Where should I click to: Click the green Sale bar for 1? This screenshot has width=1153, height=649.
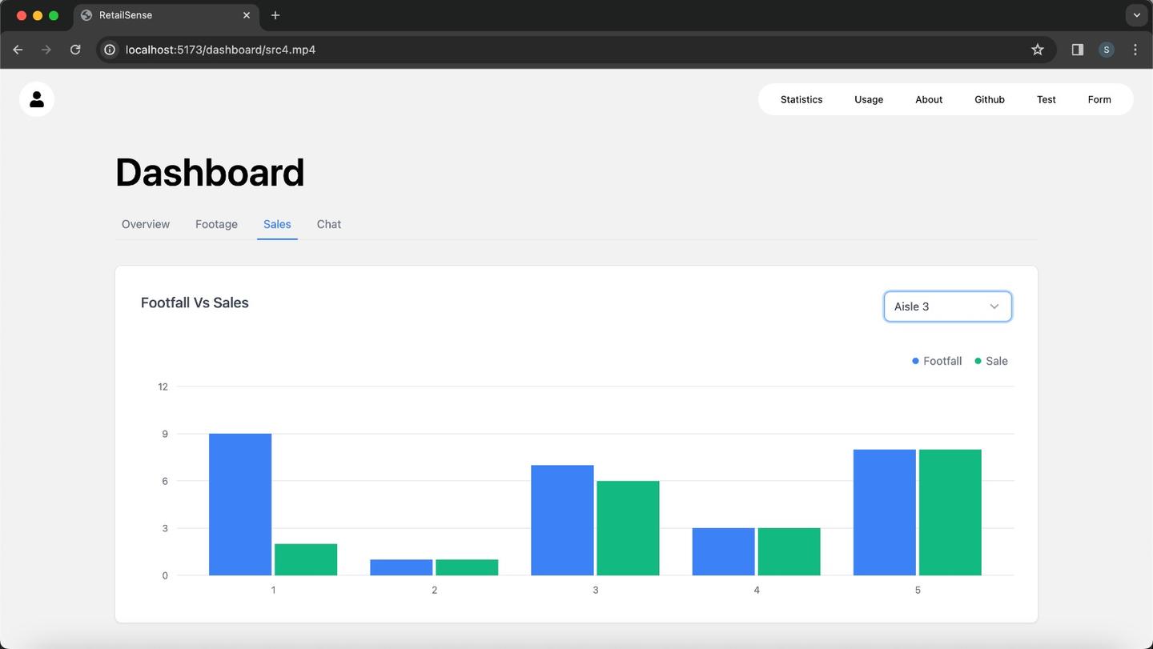pyautogui.click(x=306, y=559)
